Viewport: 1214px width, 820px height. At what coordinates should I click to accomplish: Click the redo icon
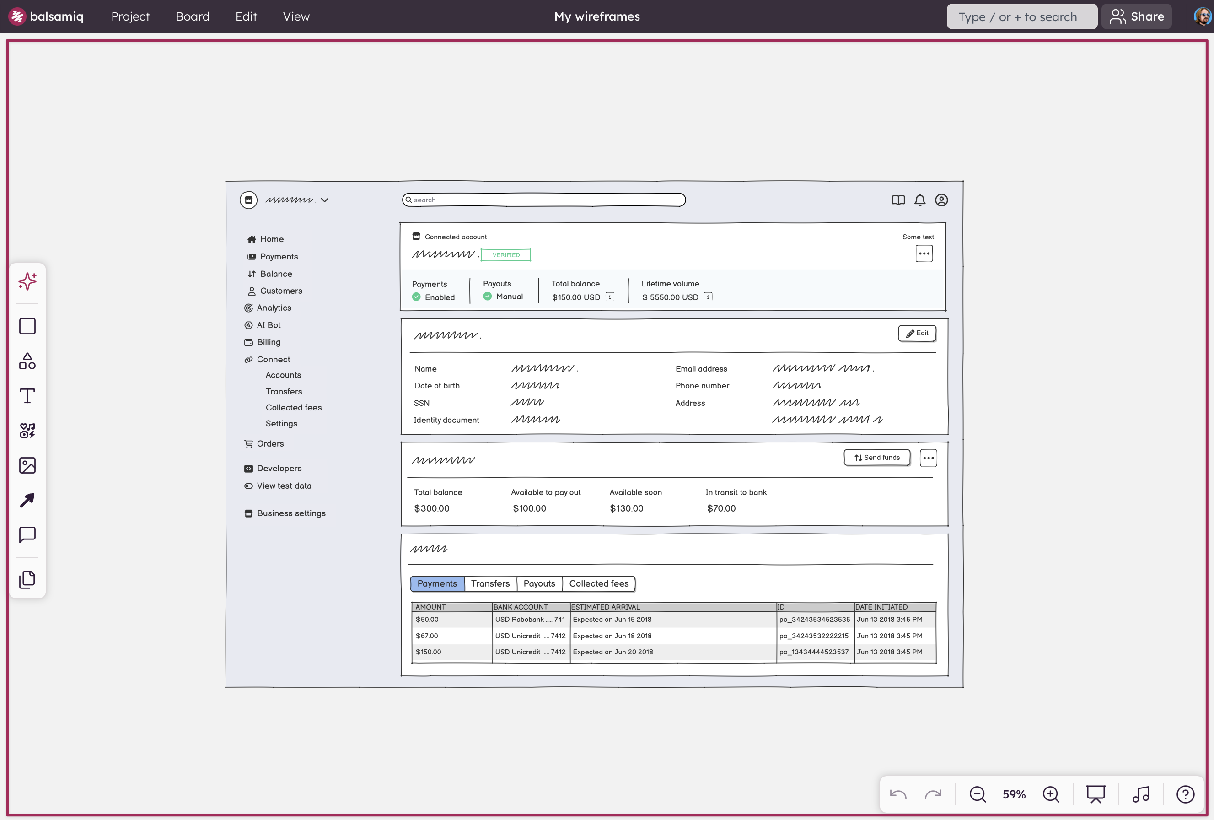tap(933, 794)
